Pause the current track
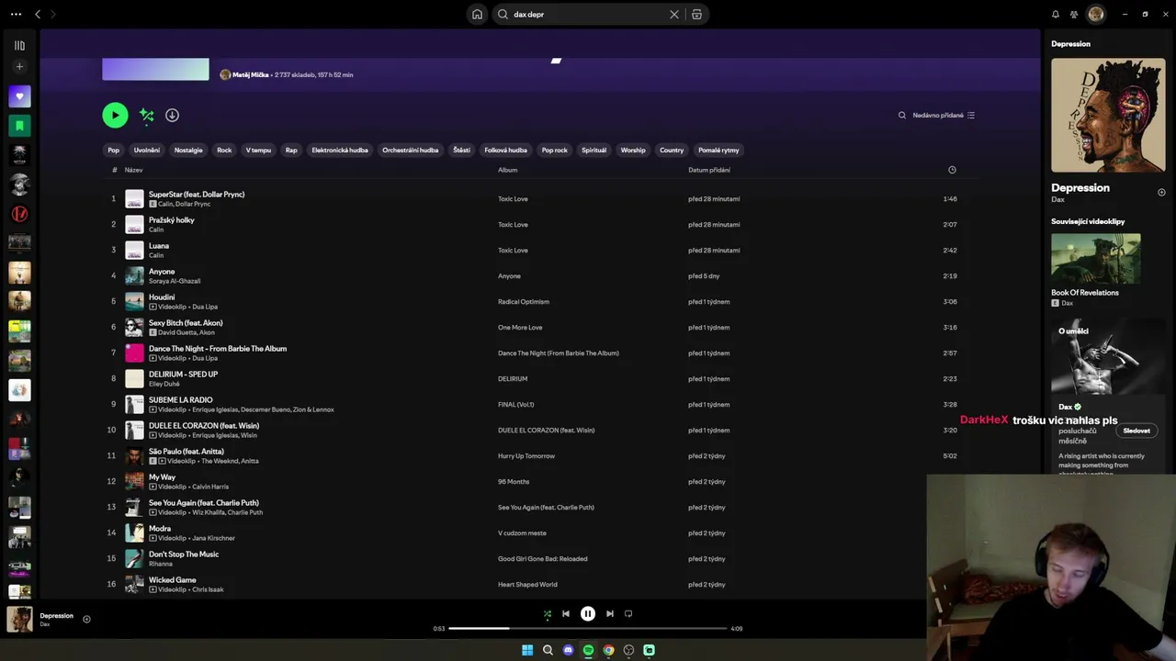This screenshot has width=1176, height=661. click(588, 614)
